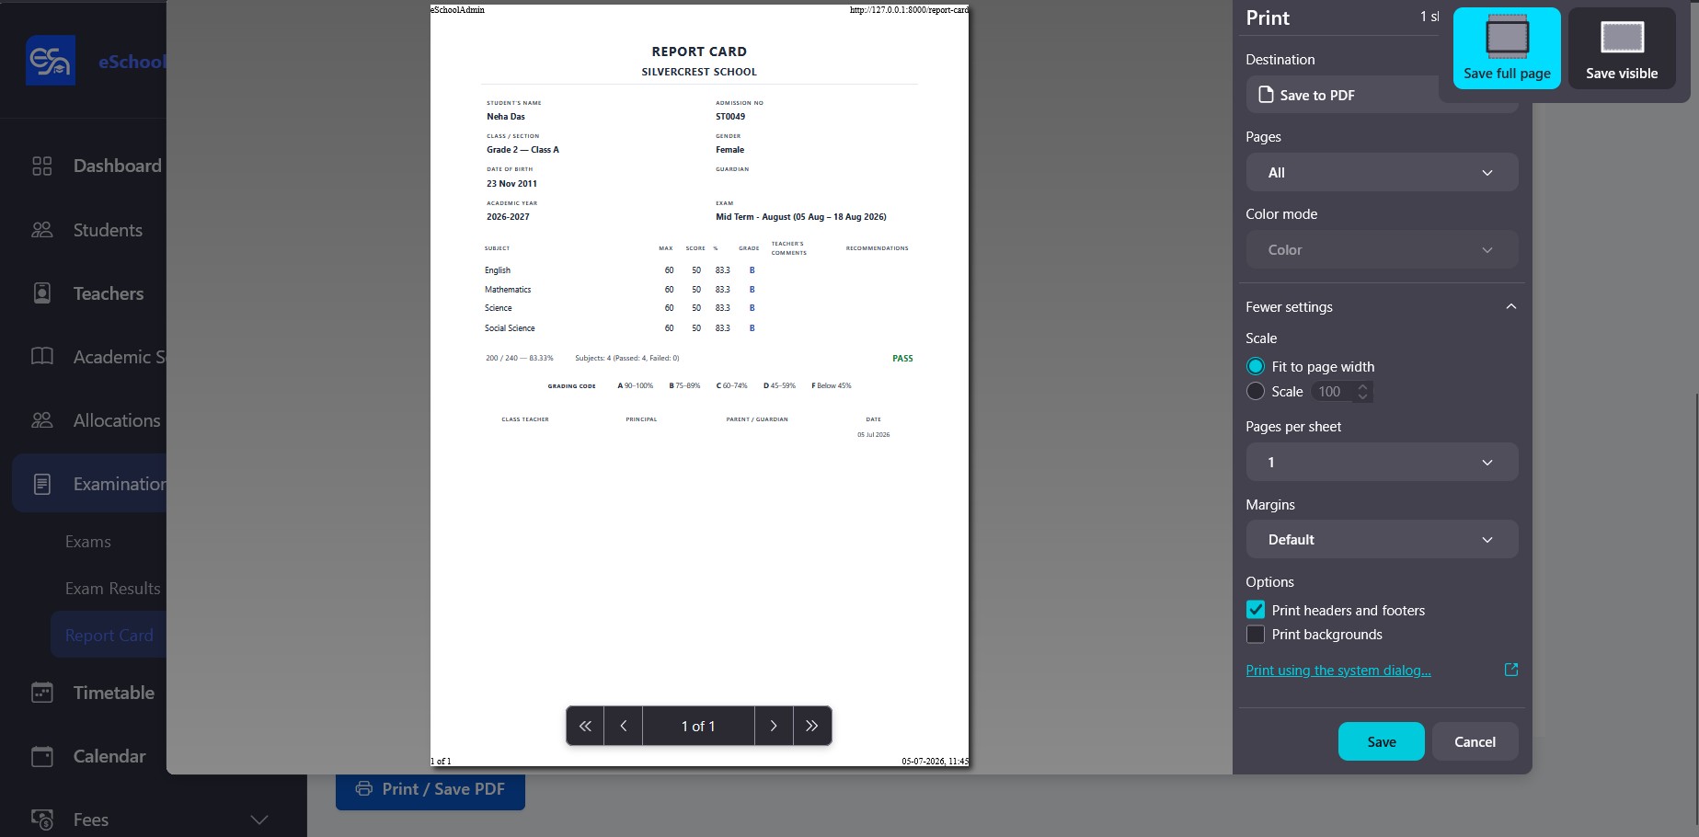Click the PASS result text in preview
Image resolution: width=1699 pixels, height=837 pixels.
(x=902, y=359)
